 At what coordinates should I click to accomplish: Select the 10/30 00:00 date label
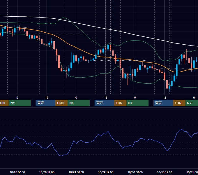135,172
